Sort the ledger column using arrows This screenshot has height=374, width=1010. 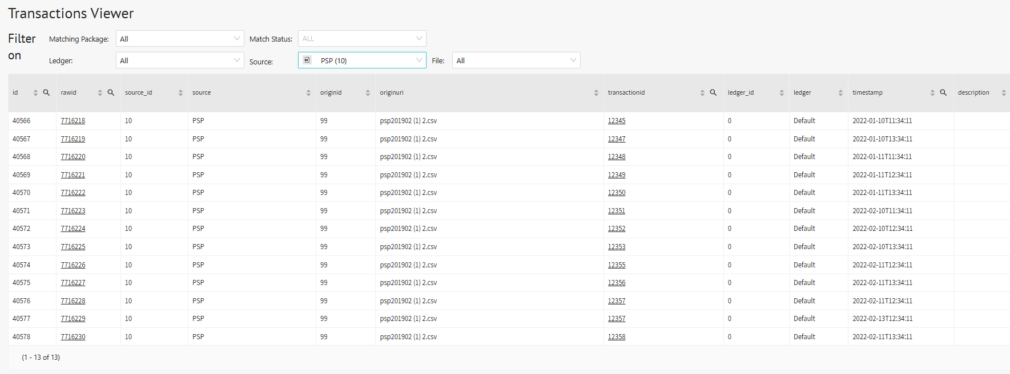[x=840, y=93]
